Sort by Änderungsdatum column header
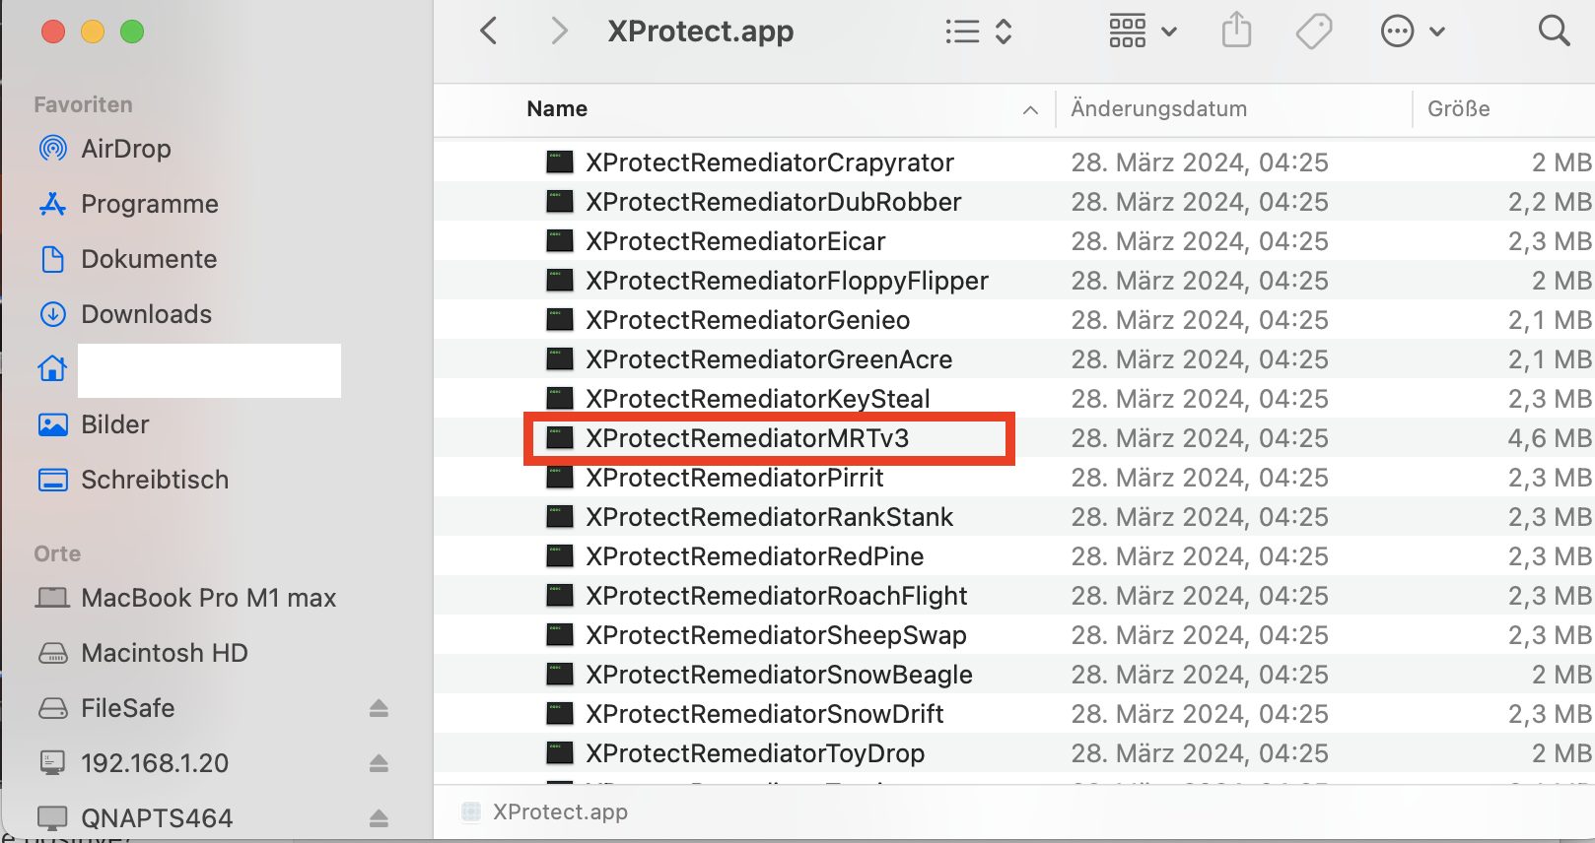The width and height of the screenshot is (1595, 843). coord(1158,109)
